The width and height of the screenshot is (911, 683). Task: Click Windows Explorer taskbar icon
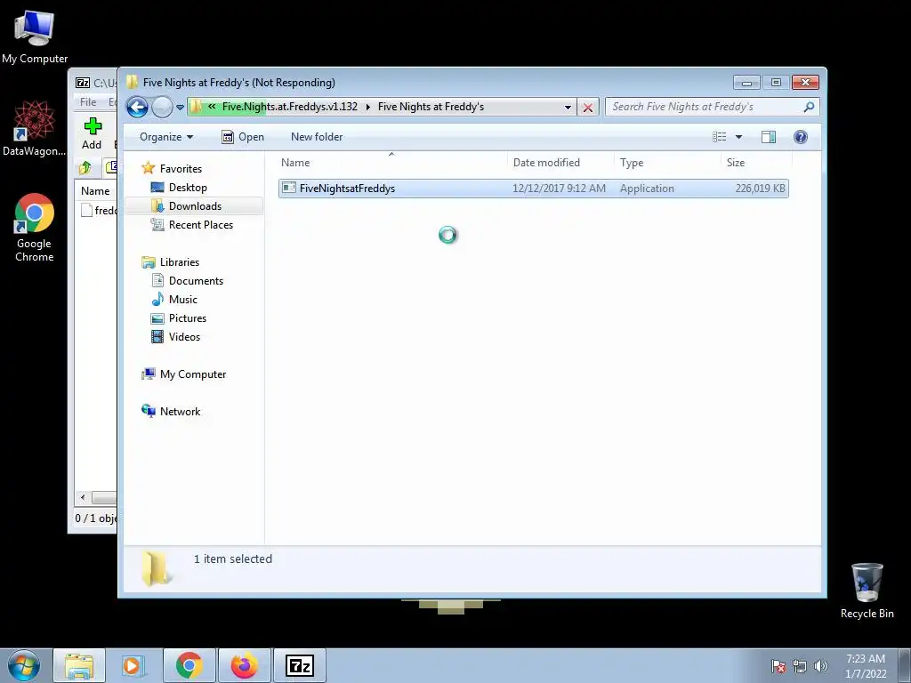point(79,665)
